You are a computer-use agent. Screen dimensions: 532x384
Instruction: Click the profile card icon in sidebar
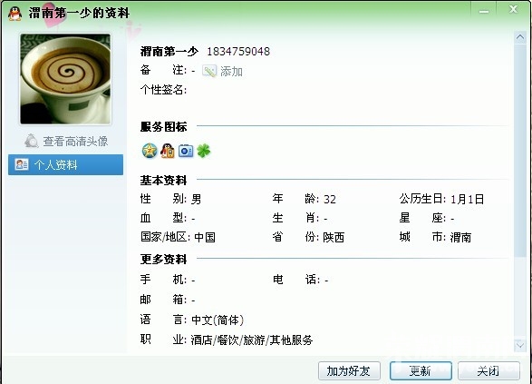coord(22,164)
